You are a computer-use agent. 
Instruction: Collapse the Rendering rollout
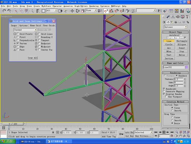pyautogui.click(x=175, y=73)
